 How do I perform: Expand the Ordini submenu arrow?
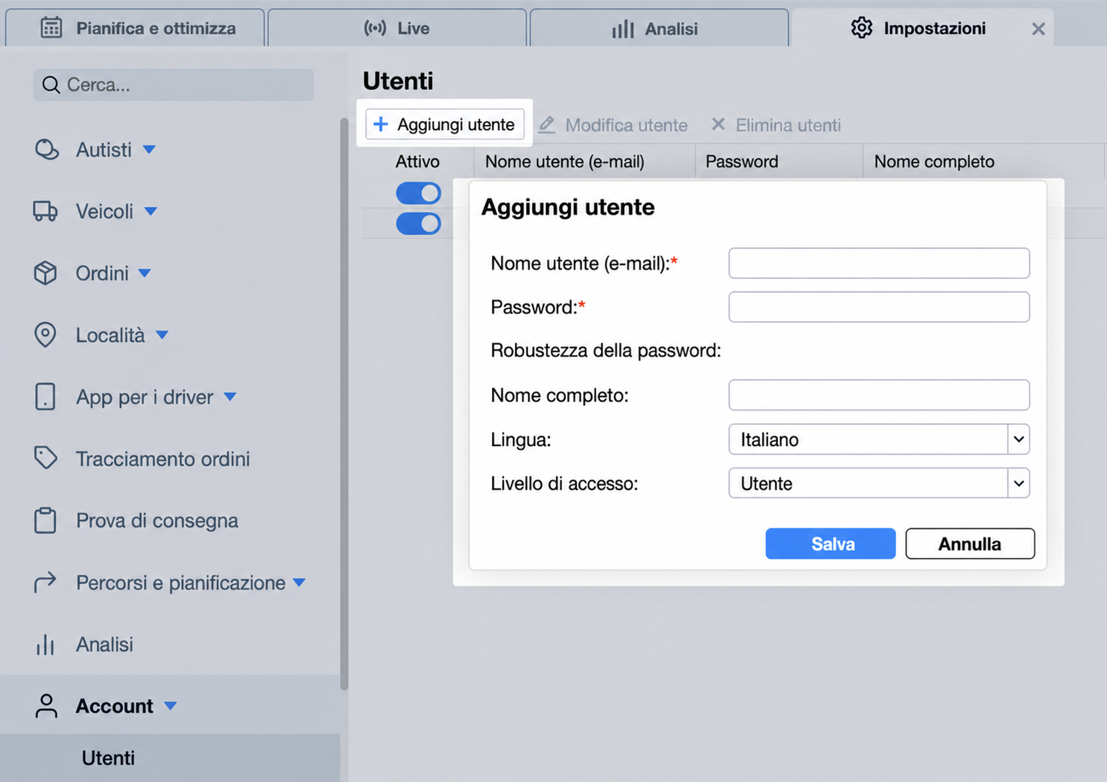144,273
